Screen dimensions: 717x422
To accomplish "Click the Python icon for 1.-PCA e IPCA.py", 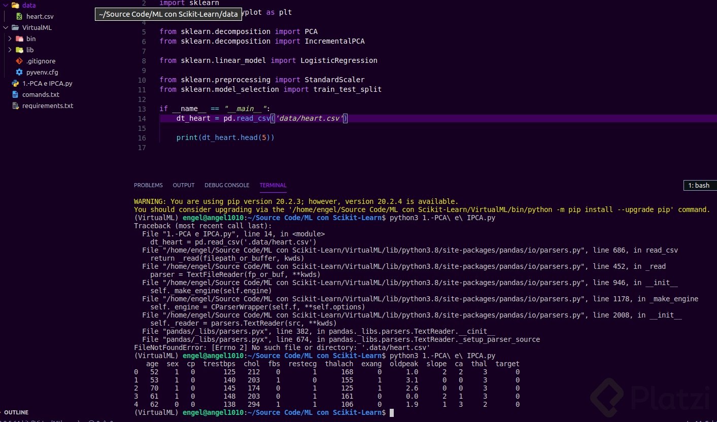I will [15, 83].
